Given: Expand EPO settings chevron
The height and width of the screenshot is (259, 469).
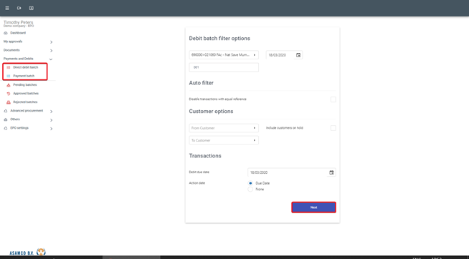Looking at the screenshot, I should (51, 129).
